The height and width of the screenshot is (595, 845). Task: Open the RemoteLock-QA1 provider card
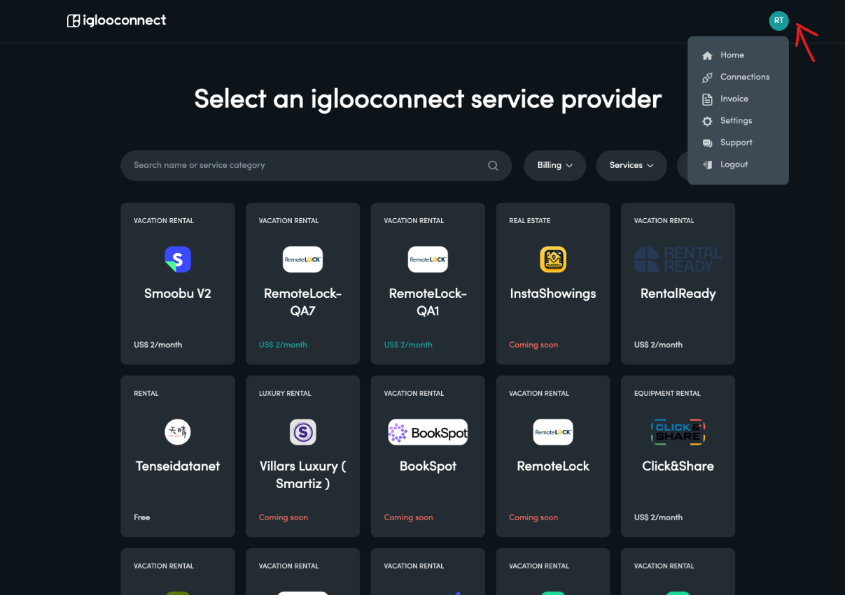pos(428,283)
